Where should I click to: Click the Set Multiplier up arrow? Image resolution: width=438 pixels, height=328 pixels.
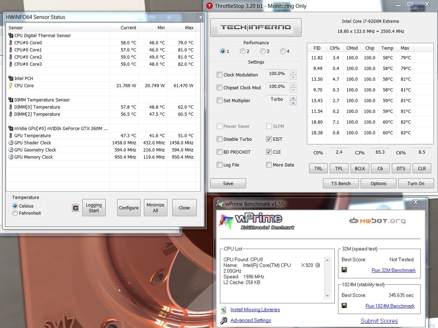click(293, 98)
